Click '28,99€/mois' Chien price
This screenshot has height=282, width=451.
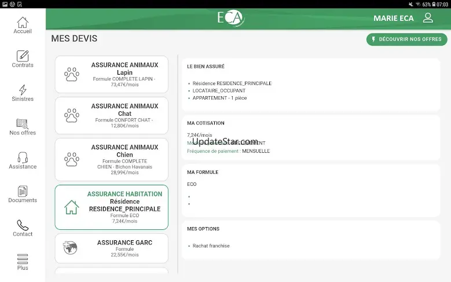click(124, 173)
